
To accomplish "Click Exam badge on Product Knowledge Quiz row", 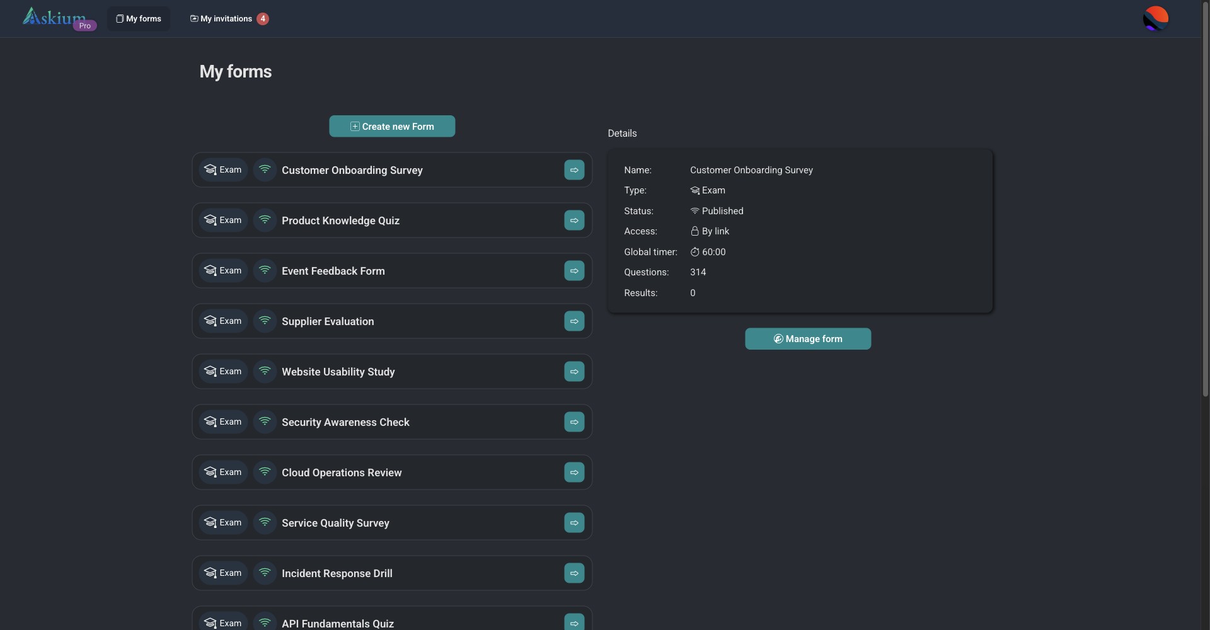I will (x=223, y=220).
